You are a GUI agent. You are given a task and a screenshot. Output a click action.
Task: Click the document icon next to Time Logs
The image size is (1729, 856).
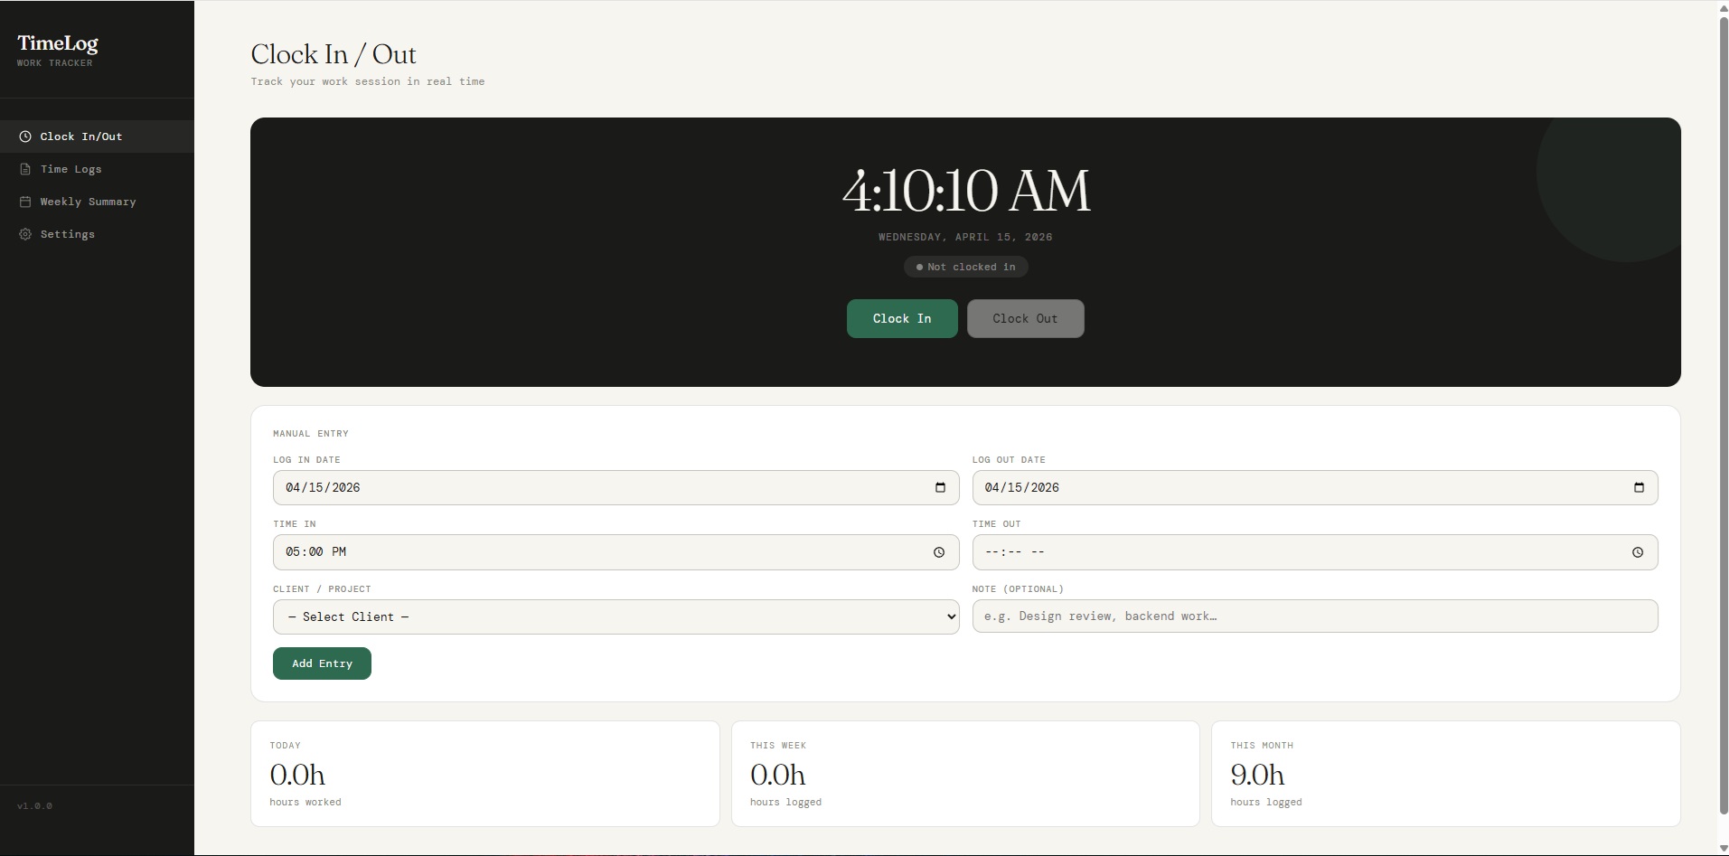click(25, 169)
